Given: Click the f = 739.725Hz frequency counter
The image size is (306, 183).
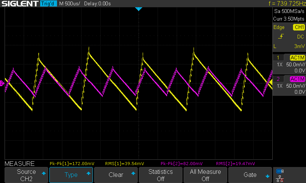Looking at the screenshot, I should click(286, 3).
